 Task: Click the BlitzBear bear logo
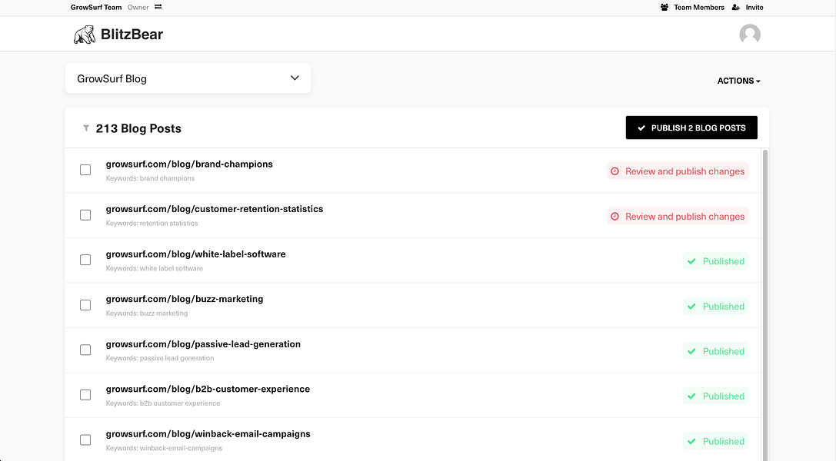[x=84, y=35]
